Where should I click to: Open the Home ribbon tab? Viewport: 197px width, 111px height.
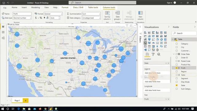(x=14, y=7)
